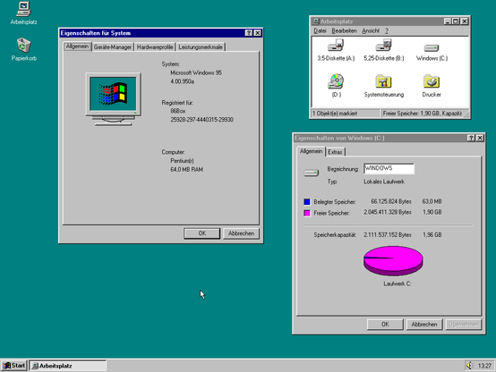Screen dimensions: 496x372
Task: Close the Arbeitsplatz window
Action: 464,21
